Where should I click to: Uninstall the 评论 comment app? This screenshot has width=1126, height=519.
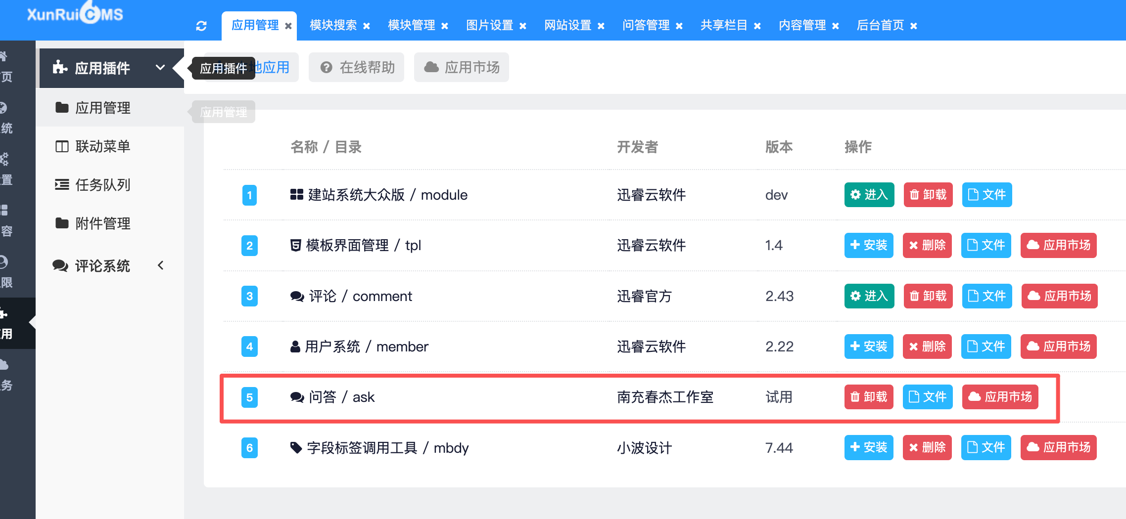pos(928,296)
